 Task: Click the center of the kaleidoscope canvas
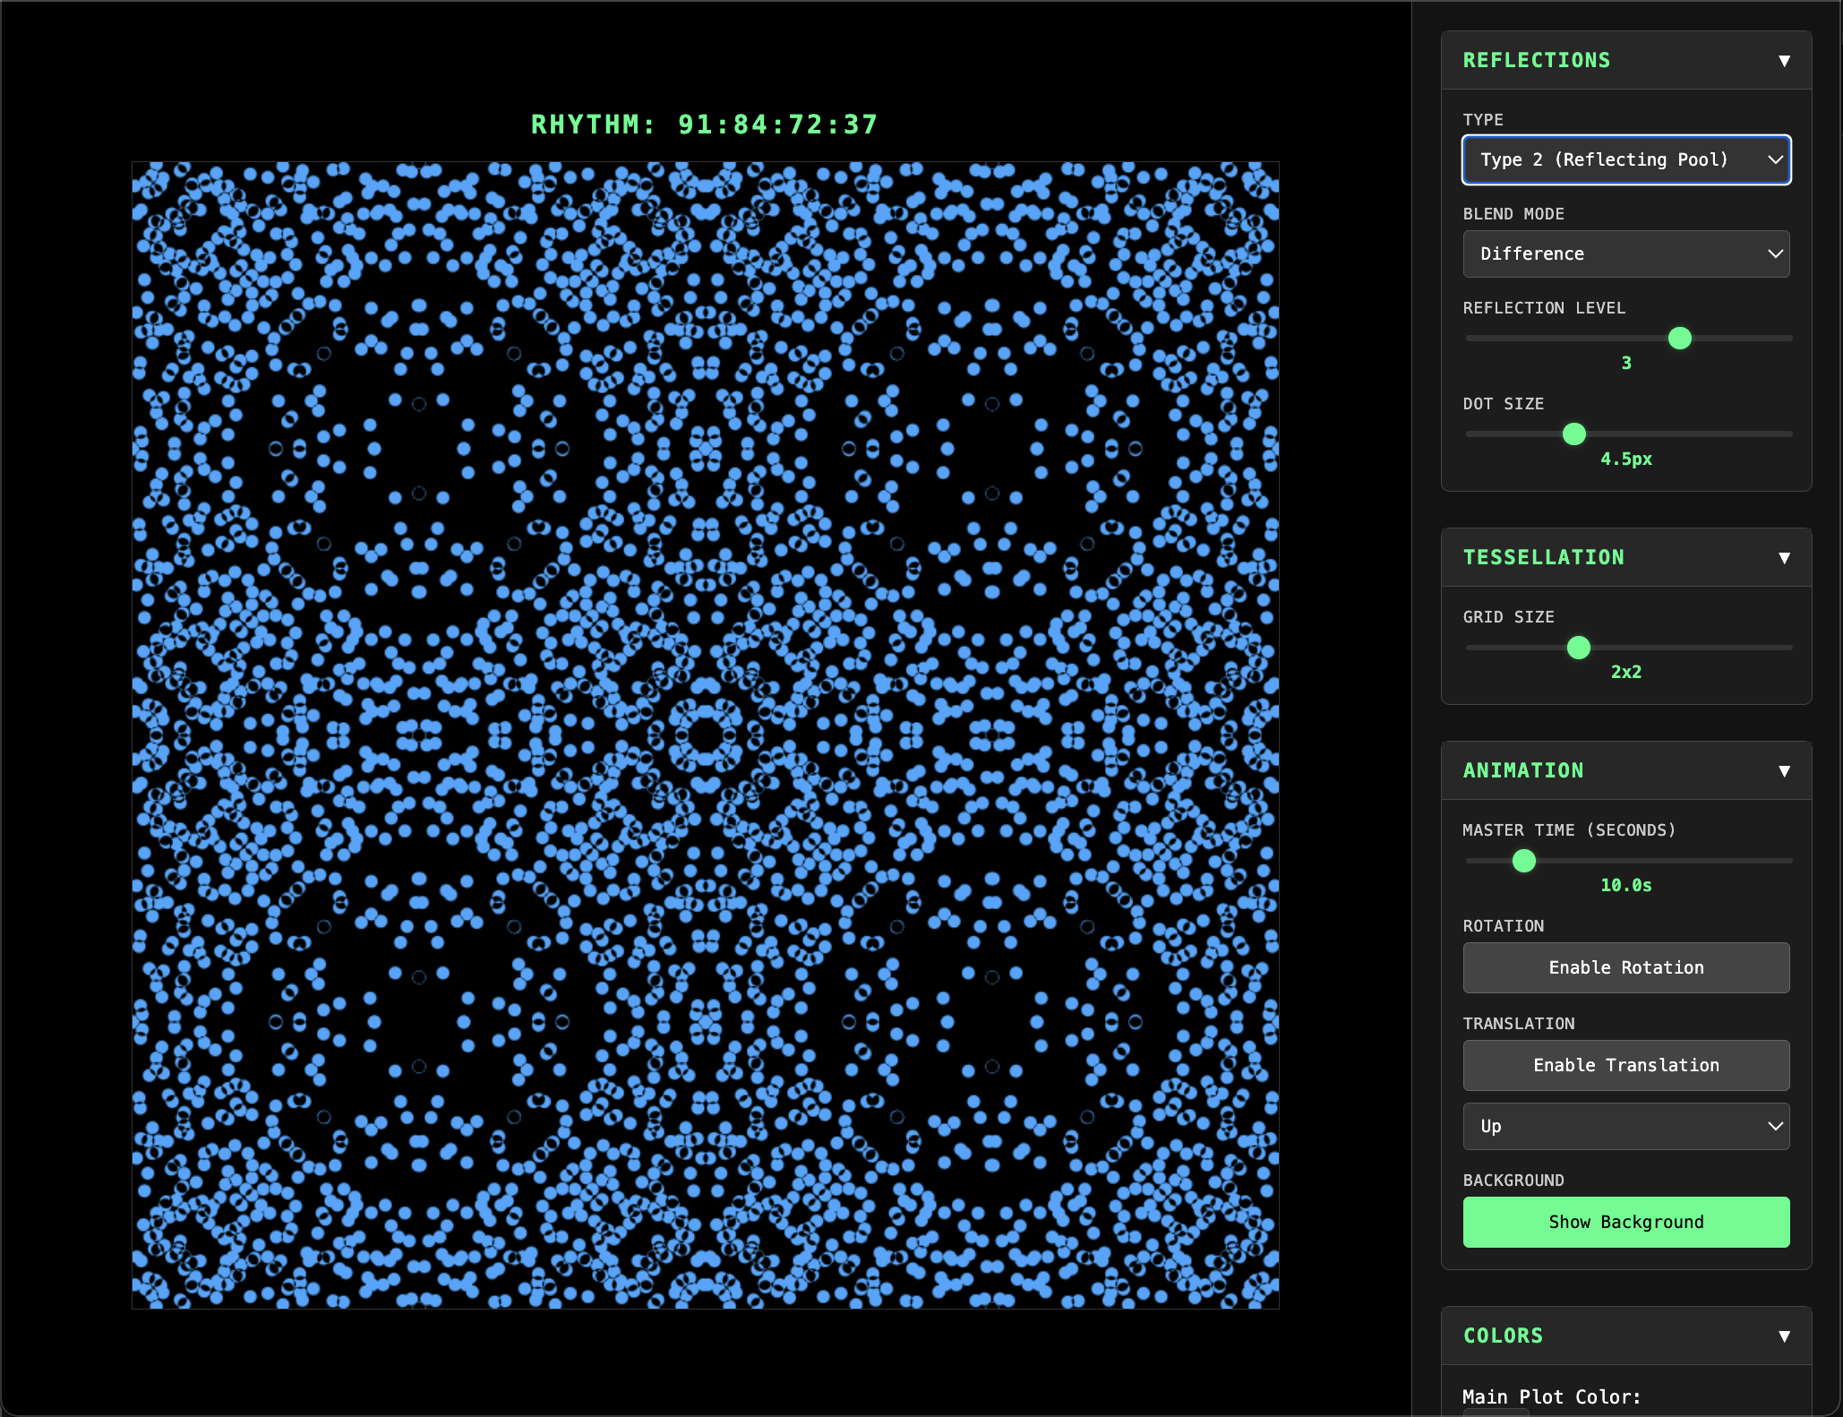tap(706, 733)
